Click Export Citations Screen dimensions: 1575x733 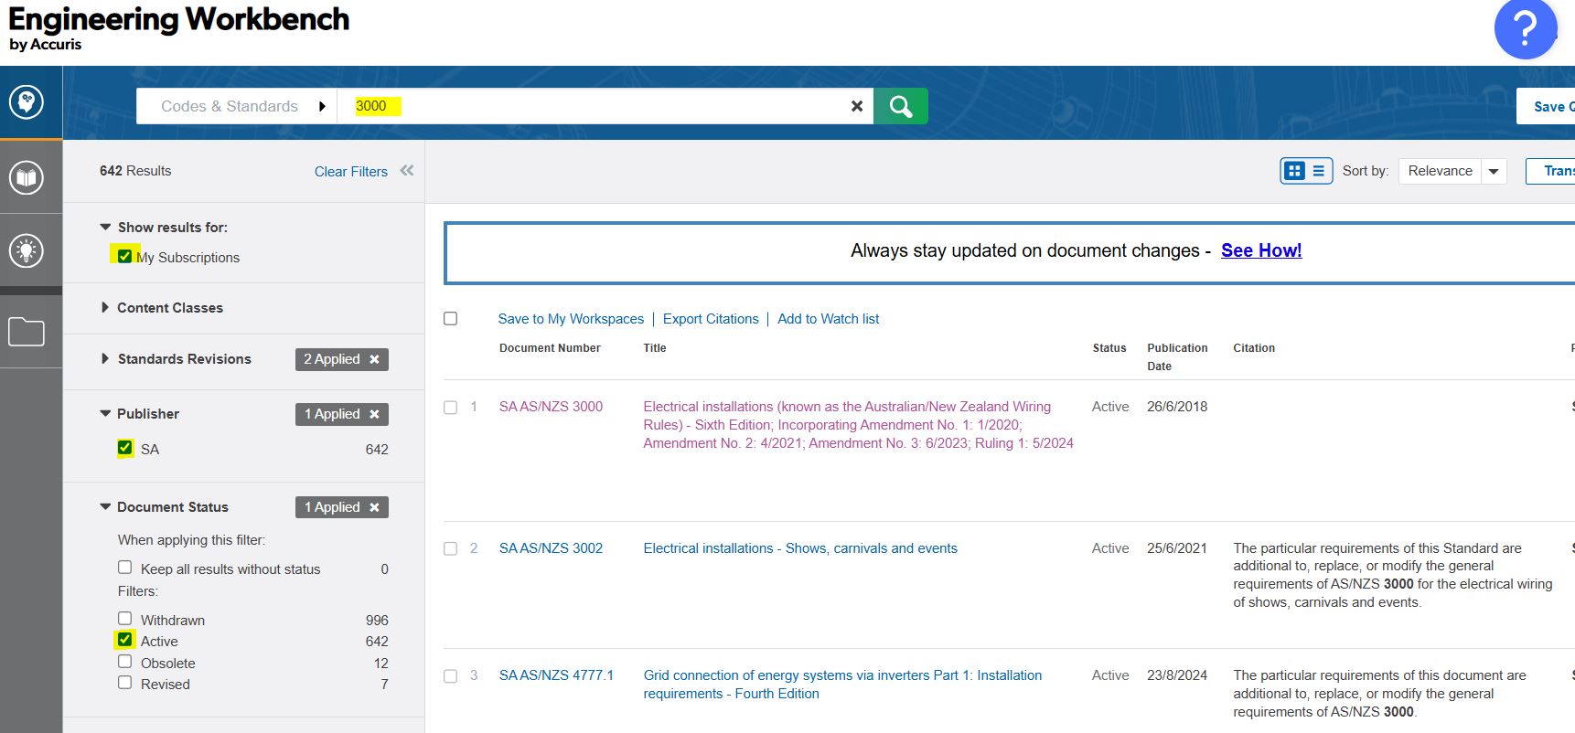coord(711,319)
